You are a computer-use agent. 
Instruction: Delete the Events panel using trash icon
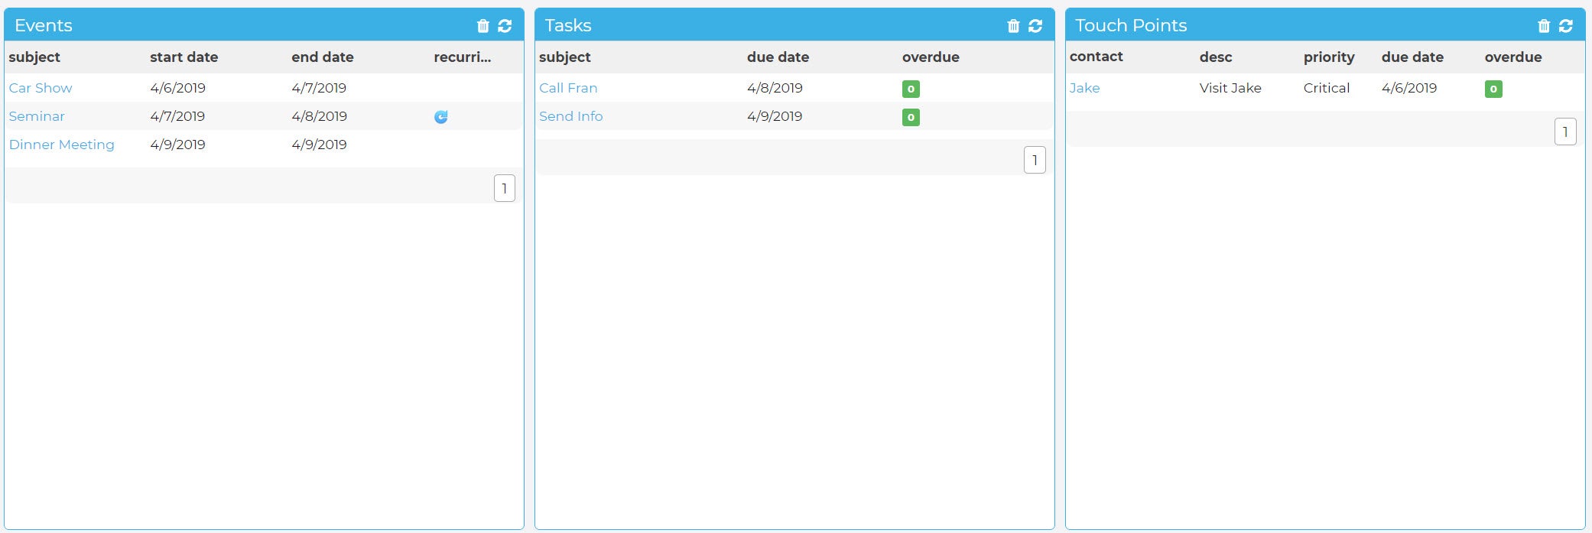point(482,26)
